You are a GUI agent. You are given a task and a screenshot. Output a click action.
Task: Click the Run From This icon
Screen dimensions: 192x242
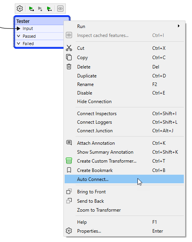pyautogui.click(x=49, y=9)
